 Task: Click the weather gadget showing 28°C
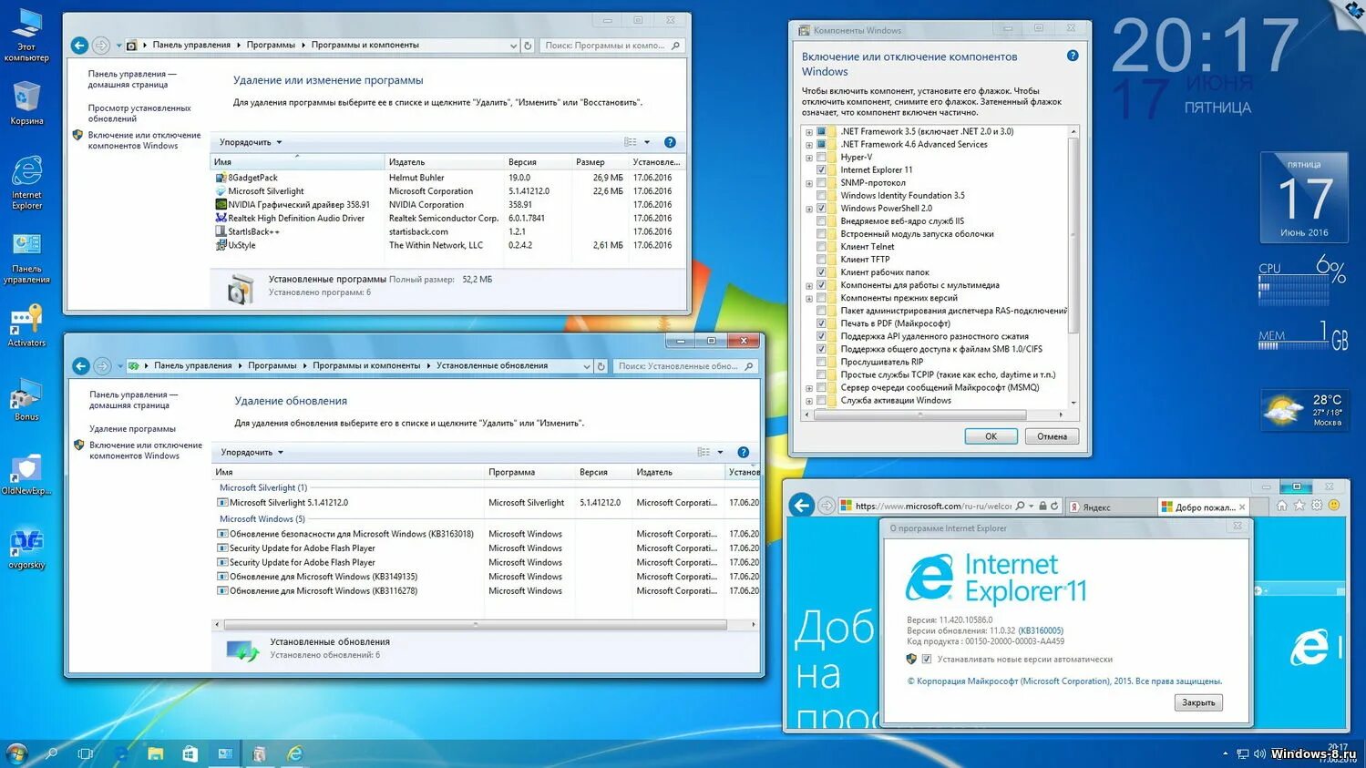coord(1303,411)
